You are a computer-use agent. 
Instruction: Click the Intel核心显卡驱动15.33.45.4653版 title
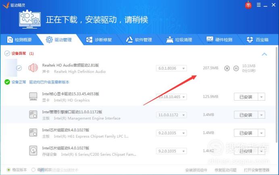(71, 94)
